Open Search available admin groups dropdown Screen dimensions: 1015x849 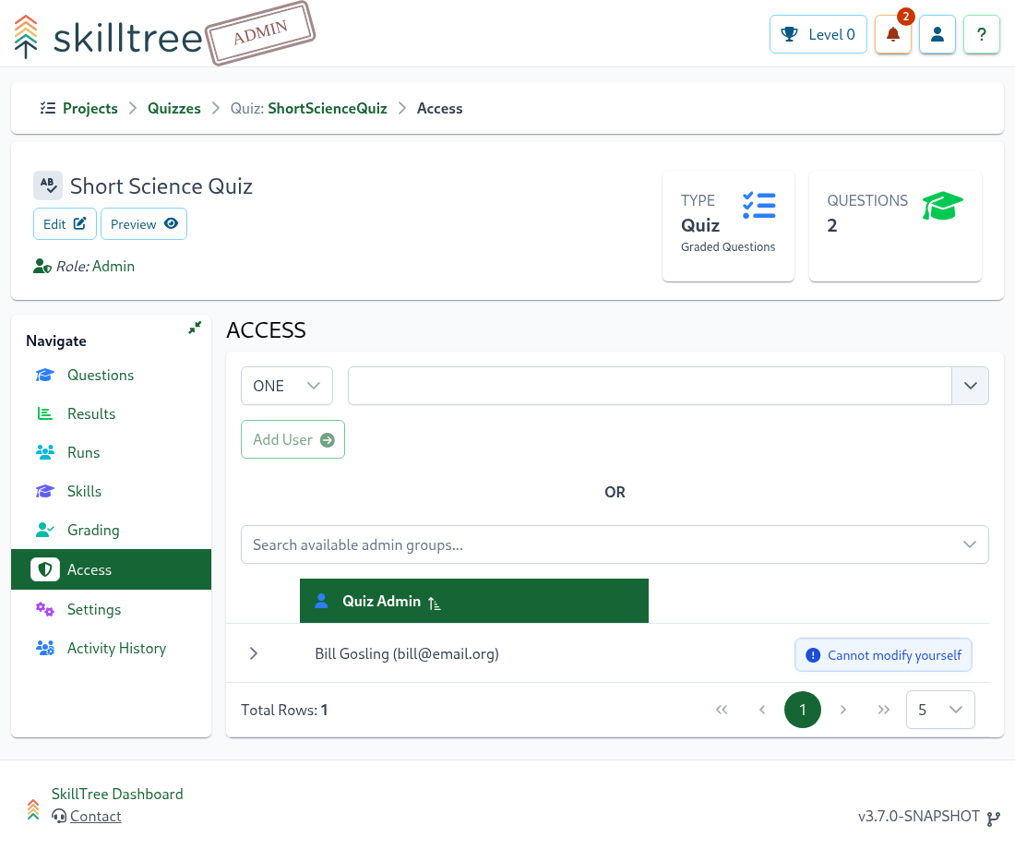pyautogui.click(x=615, y=544)
